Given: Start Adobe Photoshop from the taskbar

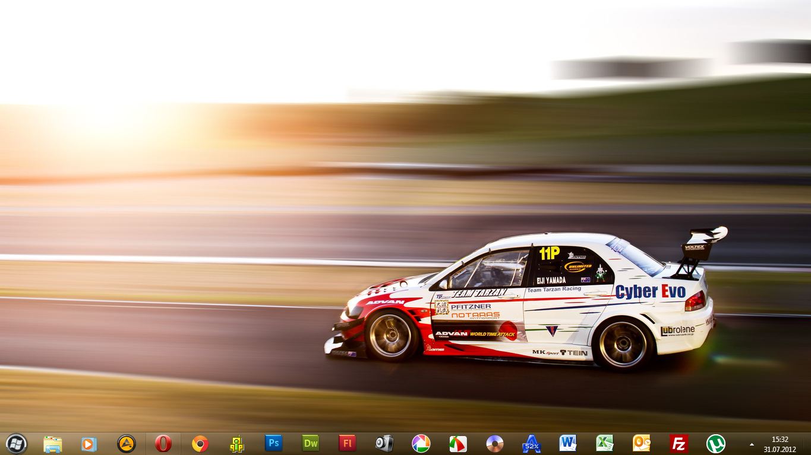Looking at the screenshot, I should (x=273, y=443).
